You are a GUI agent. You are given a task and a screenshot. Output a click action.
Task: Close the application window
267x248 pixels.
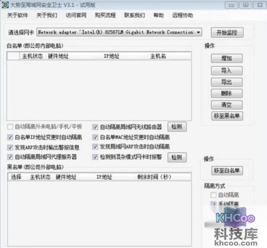click(x=260, y=5)
